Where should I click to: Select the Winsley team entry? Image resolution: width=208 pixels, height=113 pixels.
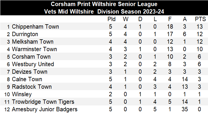point(22,95)
